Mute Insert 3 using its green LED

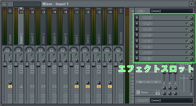coord(43,55)
